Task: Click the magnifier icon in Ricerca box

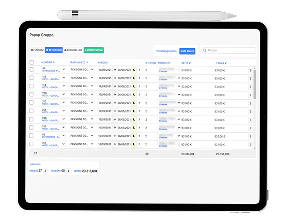Action: pos(205,50)
